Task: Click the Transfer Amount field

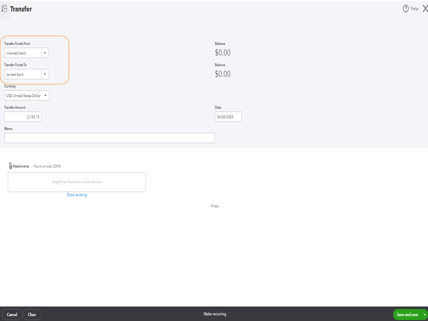Action: [x=23, y=117]
